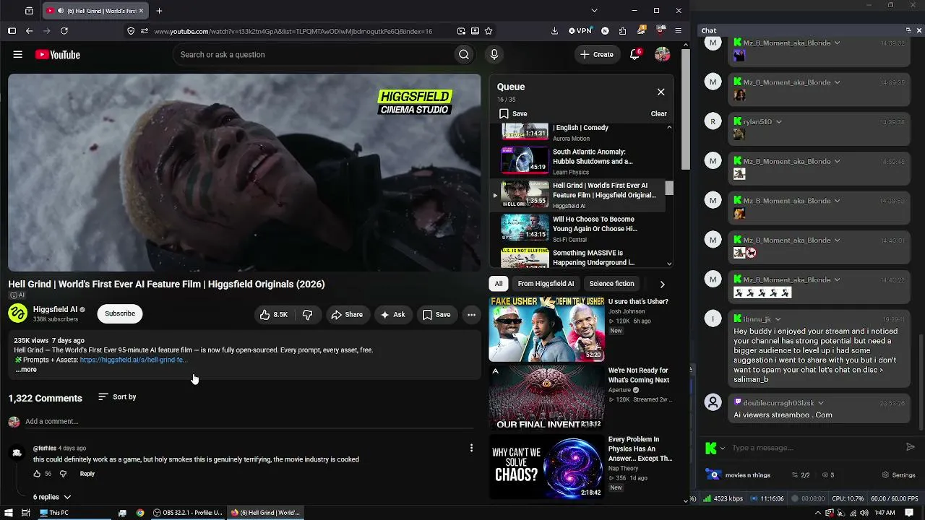Open the Sort by comments dropdown
Image resolution: width=925 pixels, height=520 pixels.
click(117, 396)
